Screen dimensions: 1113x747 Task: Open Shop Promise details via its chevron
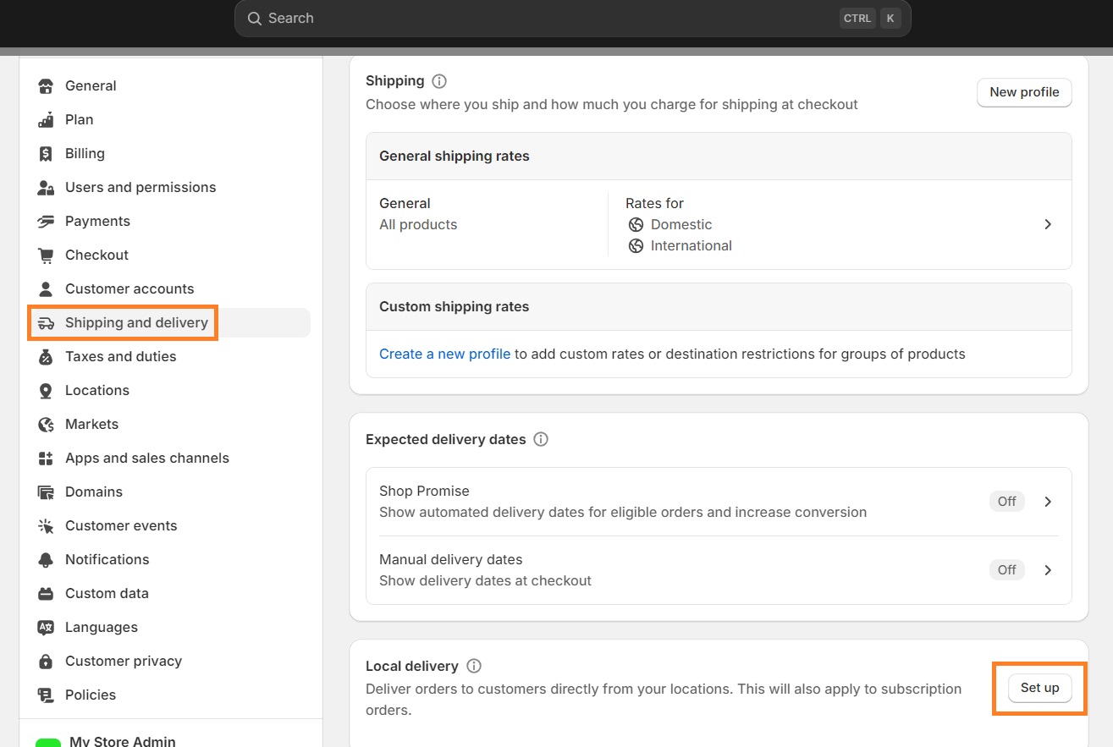[x=1048, y=501]
